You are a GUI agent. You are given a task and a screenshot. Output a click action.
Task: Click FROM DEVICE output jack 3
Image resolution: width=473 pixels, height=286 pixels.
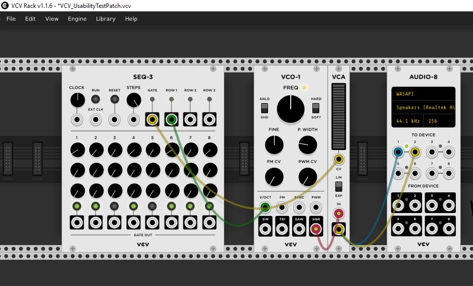[x=432, y=205]
